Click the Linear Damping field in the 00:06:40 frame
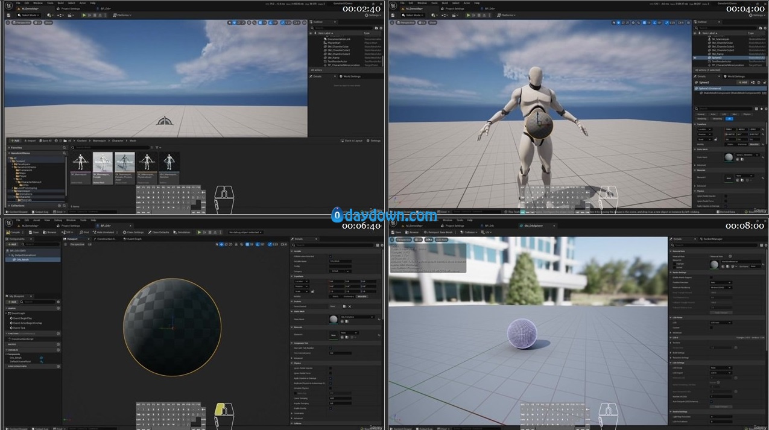Viewport: 769px width, 430px height. [340, 398]
